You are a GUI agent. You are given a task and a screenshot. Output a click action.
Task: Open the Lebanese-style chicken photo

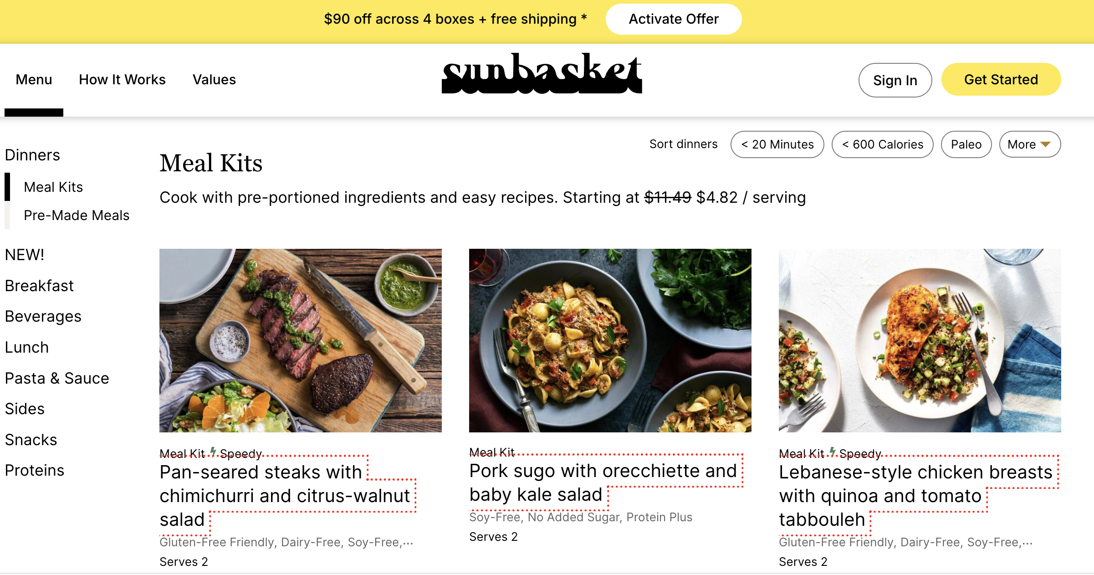920,340
